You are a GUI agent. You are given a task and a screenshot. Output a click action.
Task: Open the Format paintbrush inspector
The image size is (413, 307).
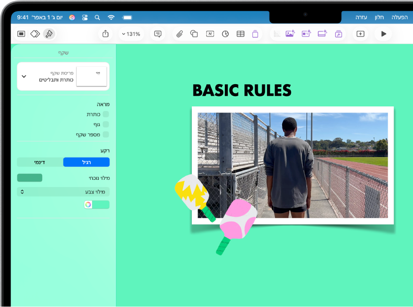tap(49, 34)
